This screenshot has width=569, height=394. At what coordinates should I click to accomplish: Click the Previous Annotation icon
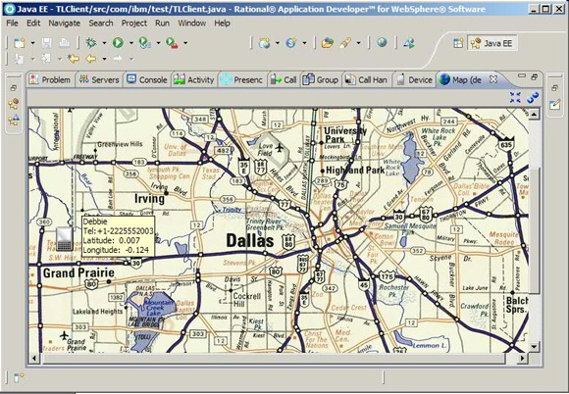tap(46, 59)
